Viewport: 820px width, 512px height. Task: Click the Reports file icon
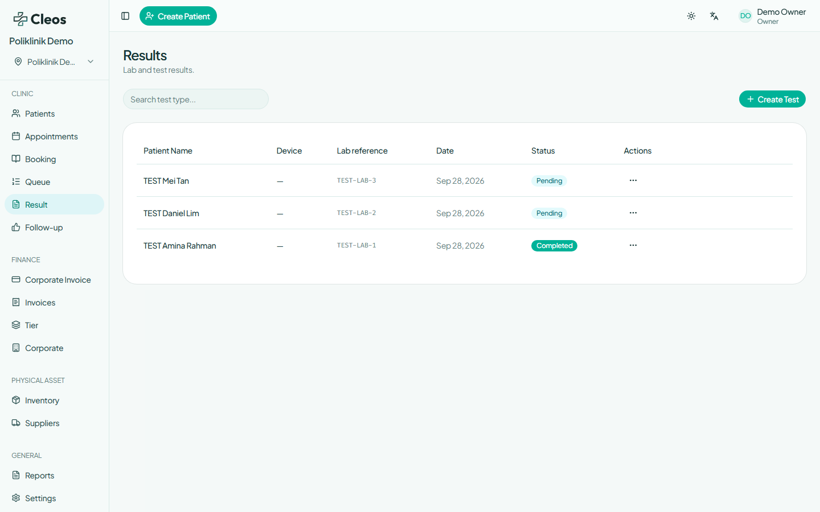click(x=16, y=475)
